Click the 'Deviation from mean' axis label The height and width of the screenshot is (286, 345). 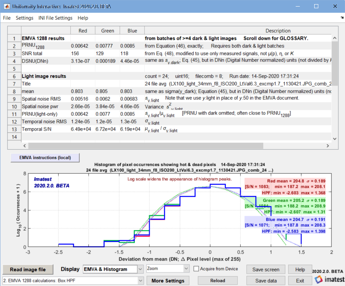(179, 259)
